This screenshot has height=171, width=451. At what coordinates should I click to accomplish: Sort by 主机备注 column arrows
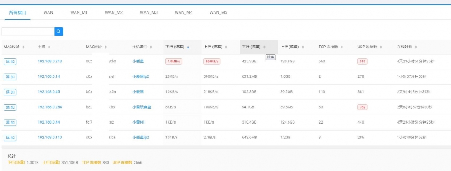pos(151,47)
